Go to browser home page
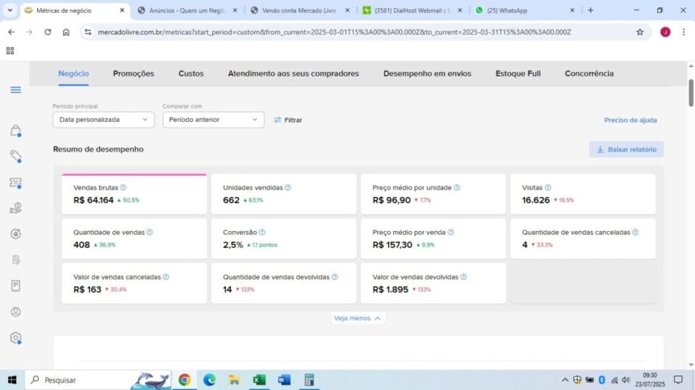Image resolution: width=695 pixels, height=390 pixels. coord(66,32)
